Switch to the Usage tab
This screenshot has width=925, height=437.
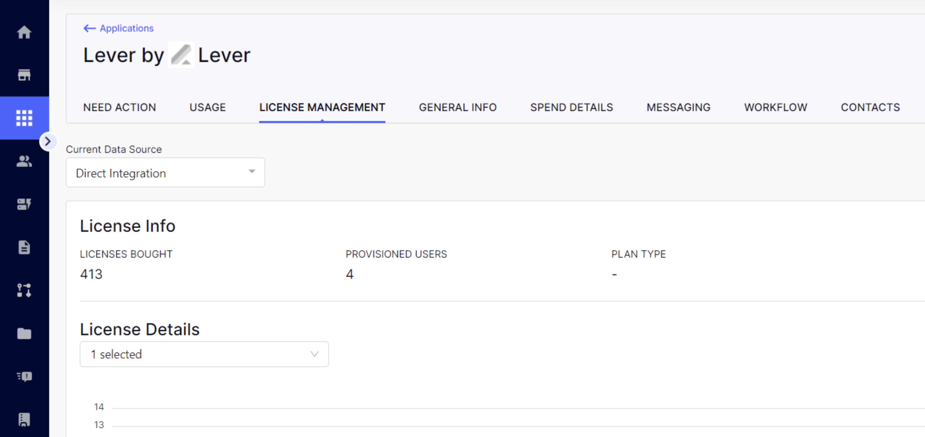[207, 107]
